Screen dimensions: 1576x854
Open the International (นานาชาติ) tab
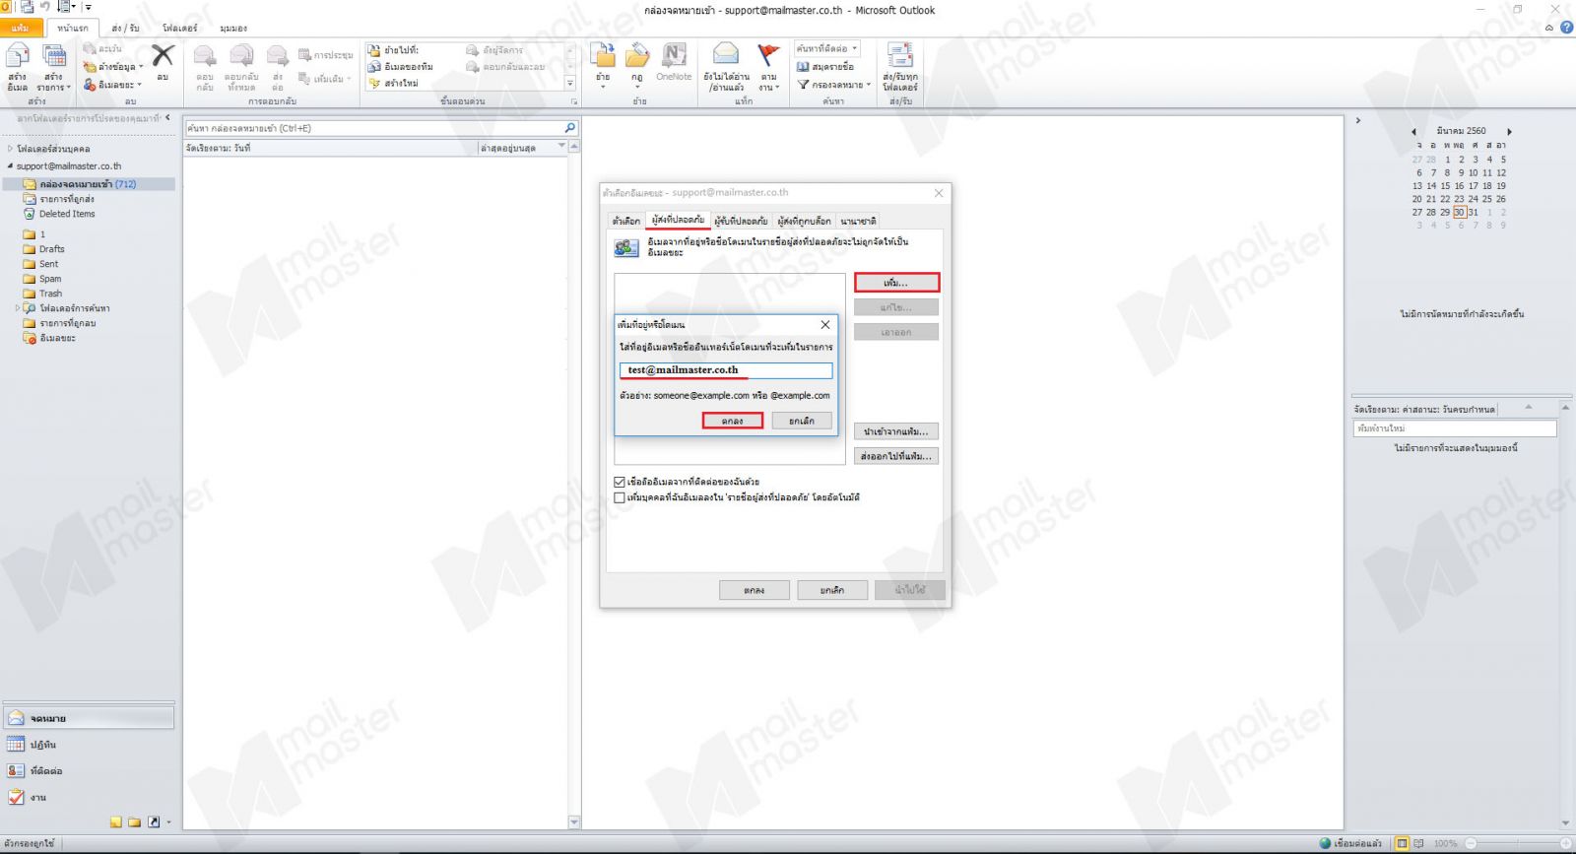pos(858,221)
